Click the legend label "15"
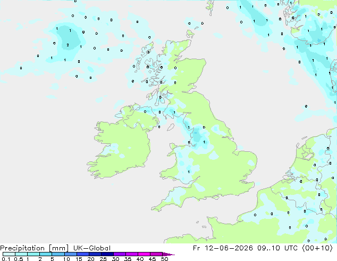The image size is (337, 261). pos(79,259)
